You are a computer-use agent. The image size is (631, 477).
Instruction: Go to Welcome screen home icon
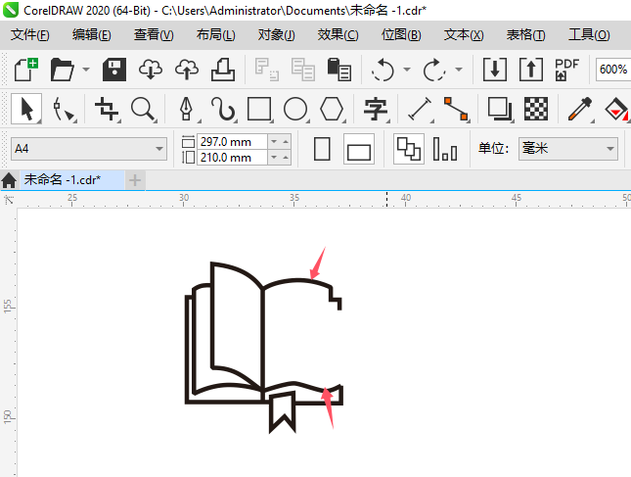tap(9, 180)
